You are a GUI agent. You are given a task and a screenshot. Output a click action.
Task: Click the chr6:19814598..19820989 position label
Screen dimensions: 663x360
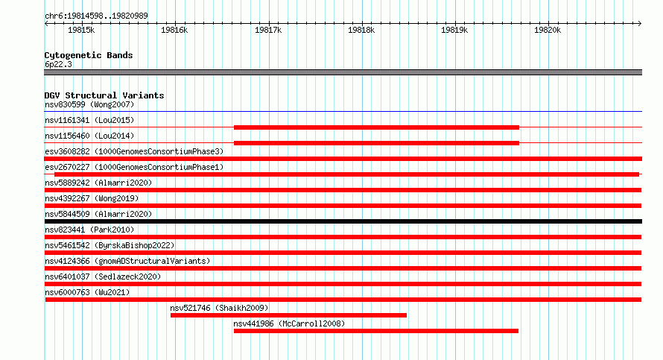[96, 16]
